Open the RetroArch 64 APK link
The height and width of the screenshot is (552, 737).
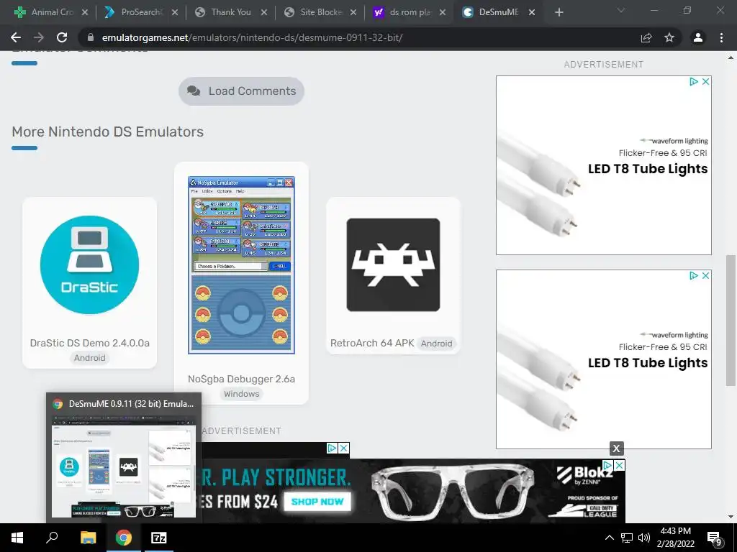tap(372, 343)
